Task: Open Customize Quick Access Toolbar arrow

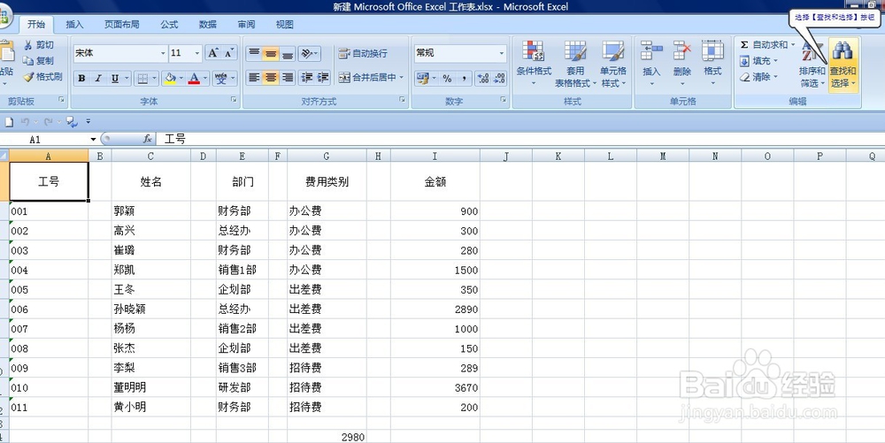Action: tap(88, 122)
